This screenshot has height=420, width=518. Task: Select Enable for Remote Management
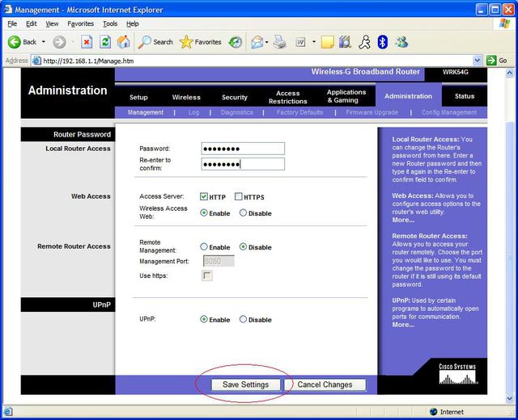tap(204, 247)
